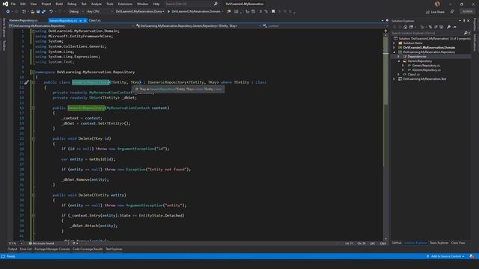The width and height of the screenshot is (479, 269).
Task: Open the Extensions menu
Action: coord(125,4)
